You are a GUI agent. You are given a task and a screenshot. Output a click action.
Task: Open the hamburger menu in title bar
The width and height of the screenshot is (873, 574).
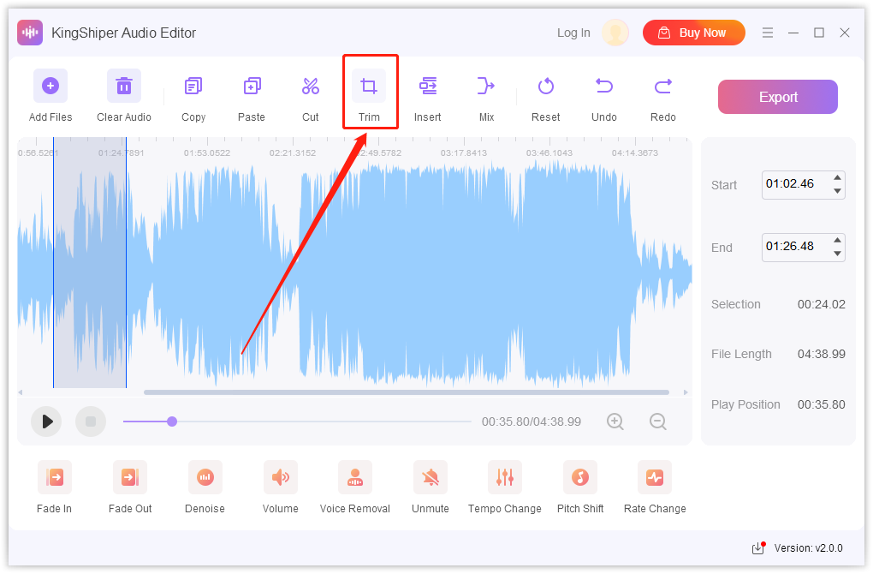(768, 33)
